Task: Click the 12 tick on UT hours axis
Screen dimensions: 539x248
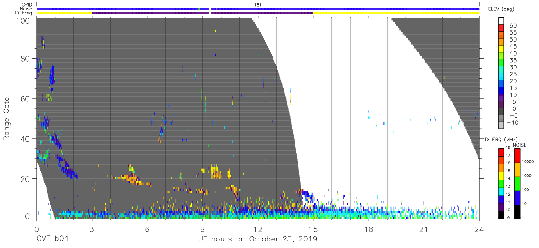Action: coord(258,229)
